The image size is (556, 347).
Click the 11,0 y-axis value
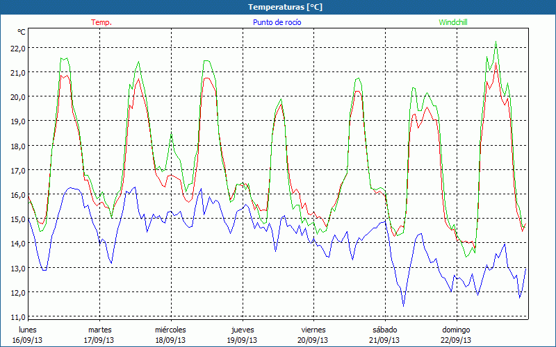tap(17, 316)
